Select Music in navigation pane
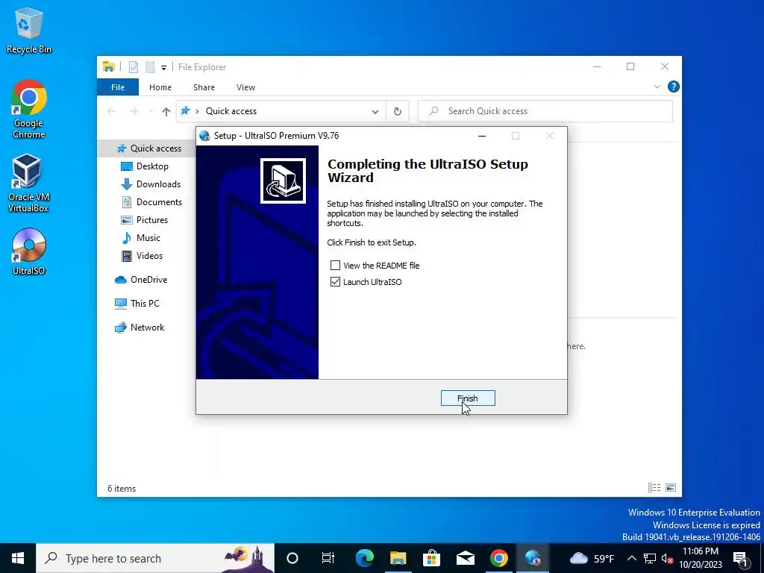 click(x=147, y=238)
